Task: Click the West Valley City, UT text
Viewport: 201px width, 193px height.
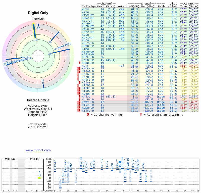Action: click(38, 109)
